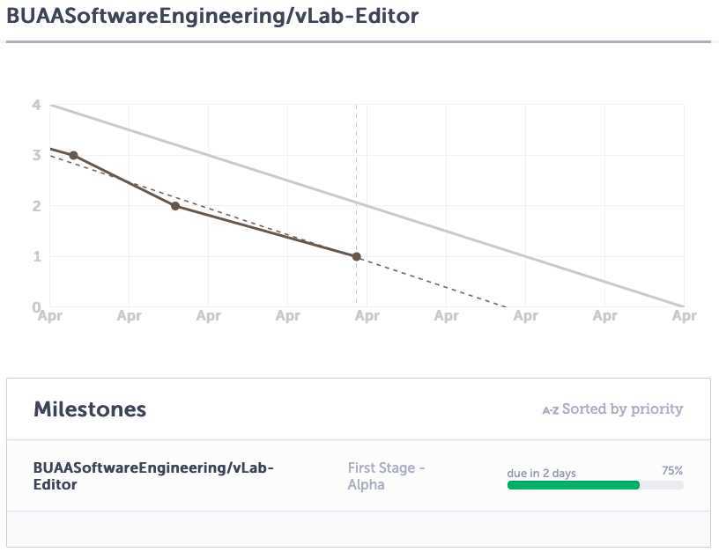Click the y-axis label "2"
719x552 pixels.
(x=37, y=206)
